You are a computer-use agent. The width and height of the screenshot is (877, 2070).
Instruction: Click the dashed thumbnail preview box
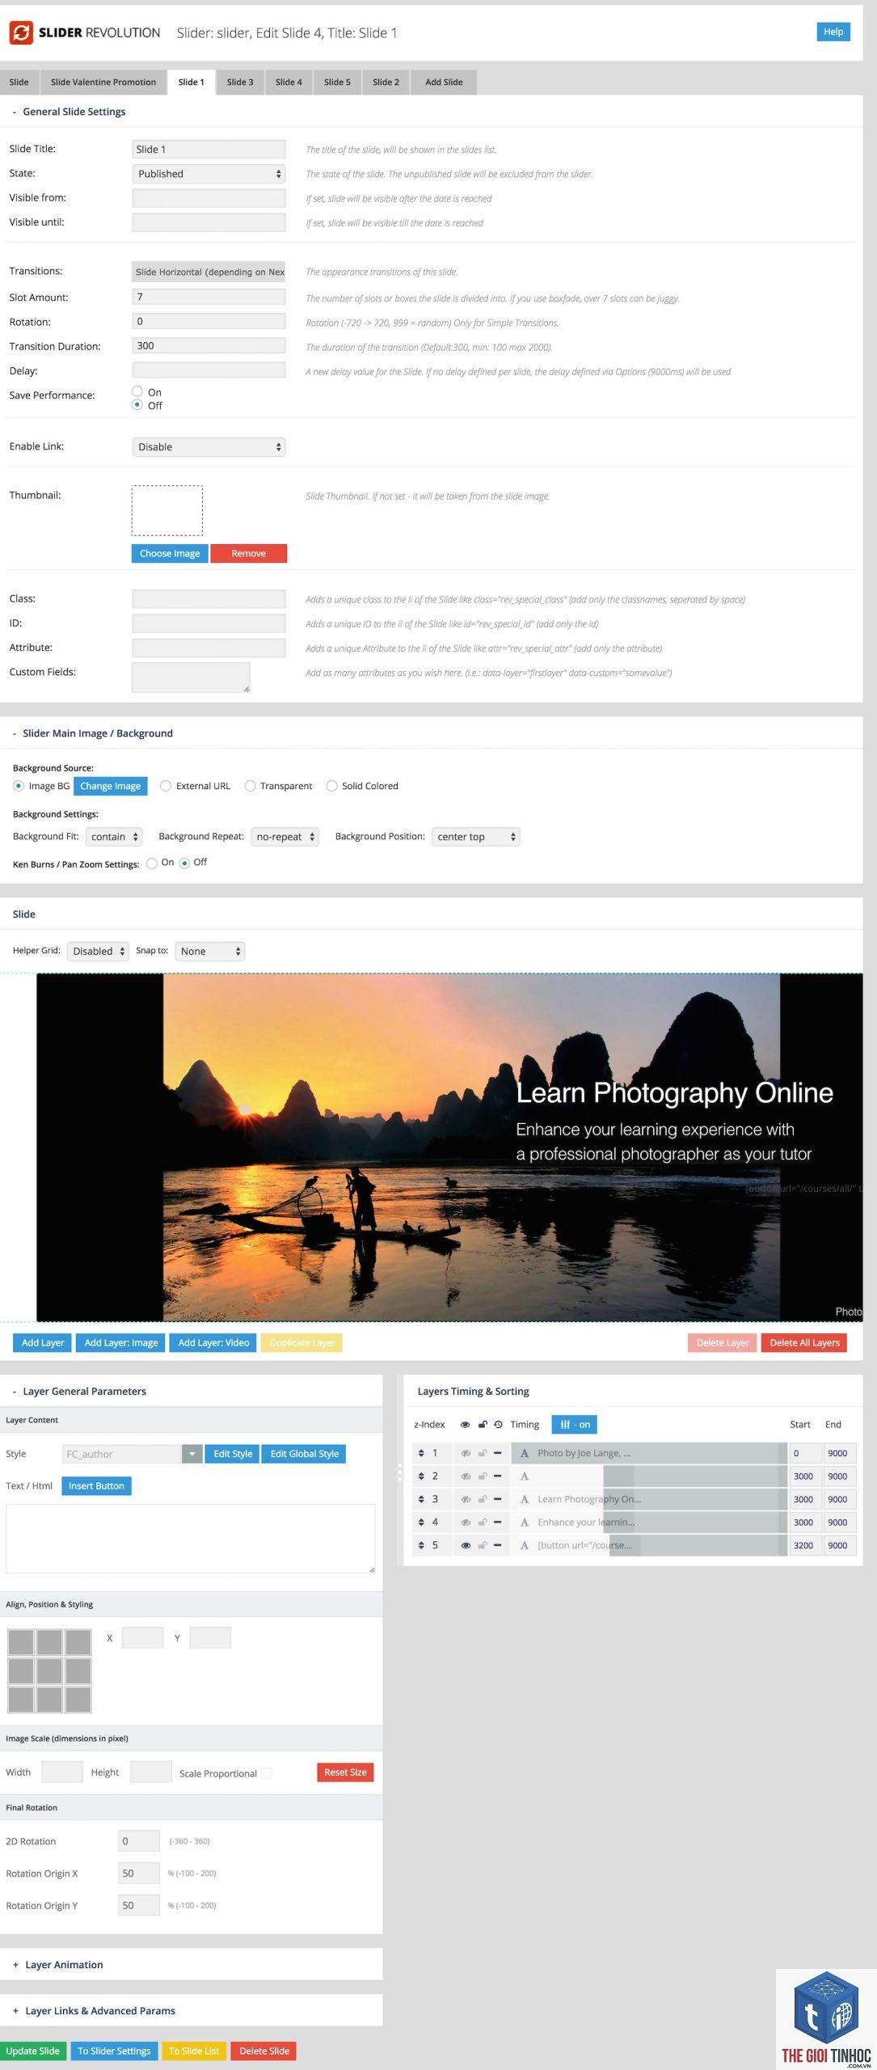click(167, 510)
